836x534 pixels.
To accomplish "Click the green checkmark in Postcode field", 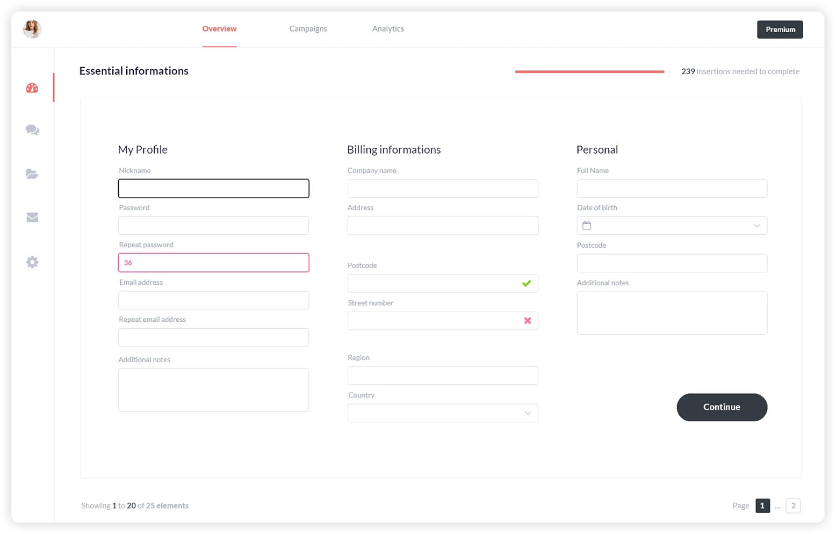I will [527, 284].
